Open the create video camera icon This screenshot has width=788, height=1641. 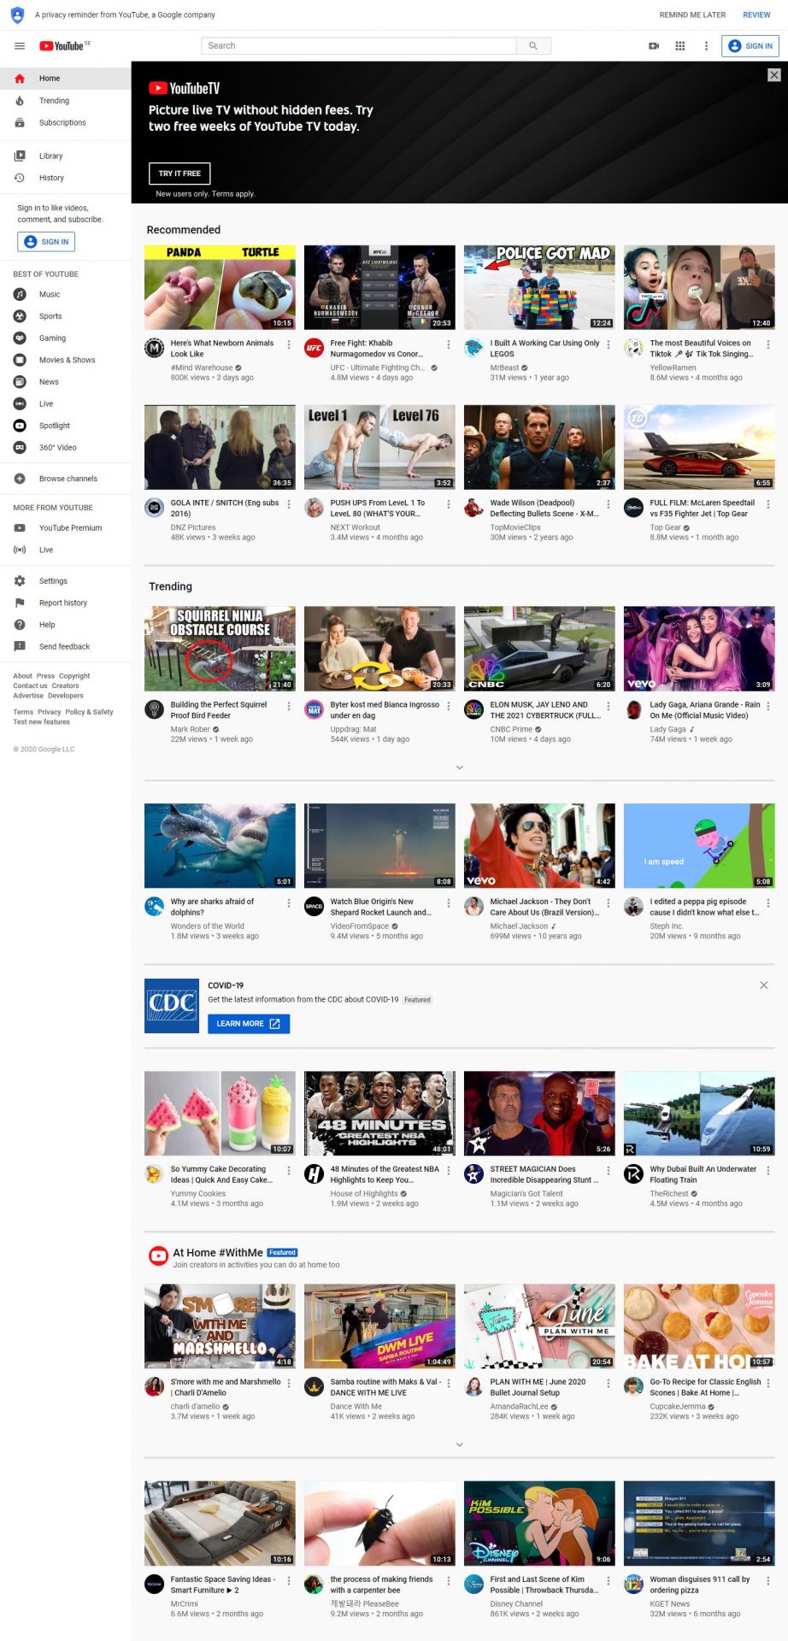coord(654,46)
